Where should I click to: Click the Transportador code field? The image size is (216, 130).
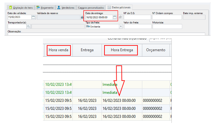(17, 26)
